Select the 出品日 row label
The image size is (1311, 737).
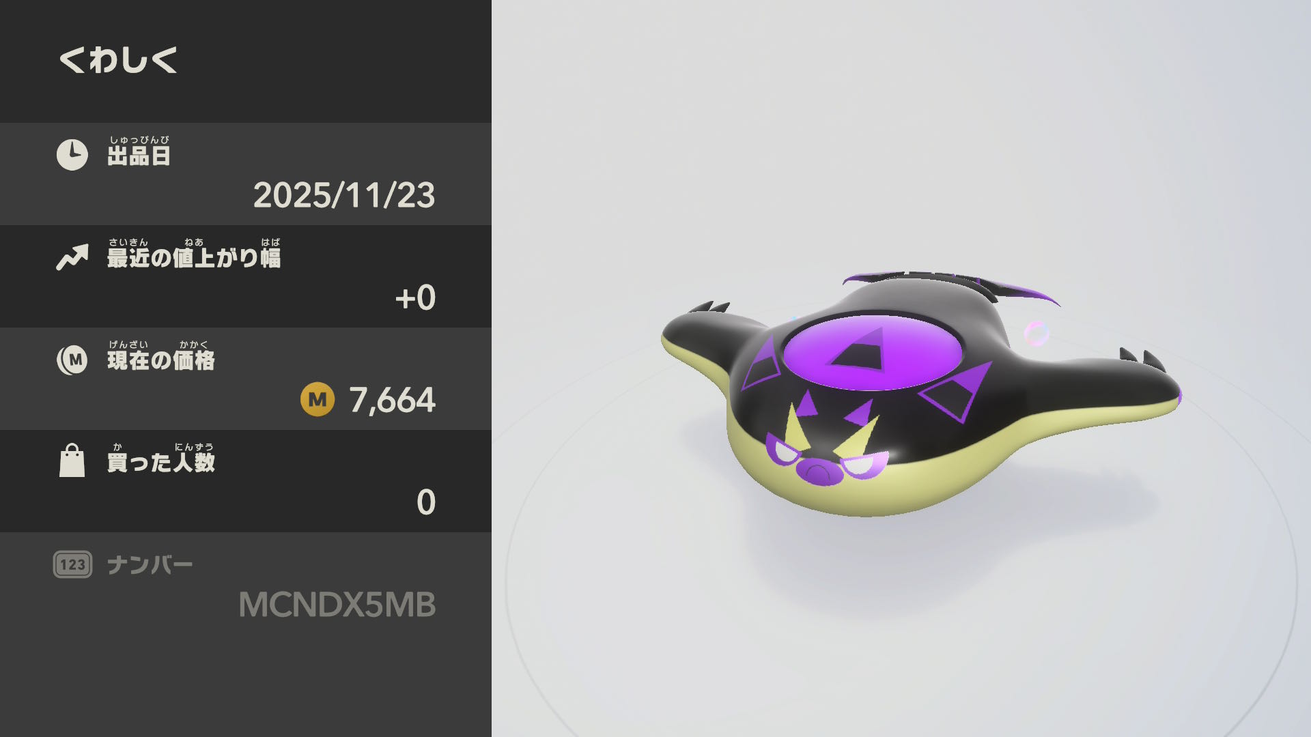(x=139, y=156)
